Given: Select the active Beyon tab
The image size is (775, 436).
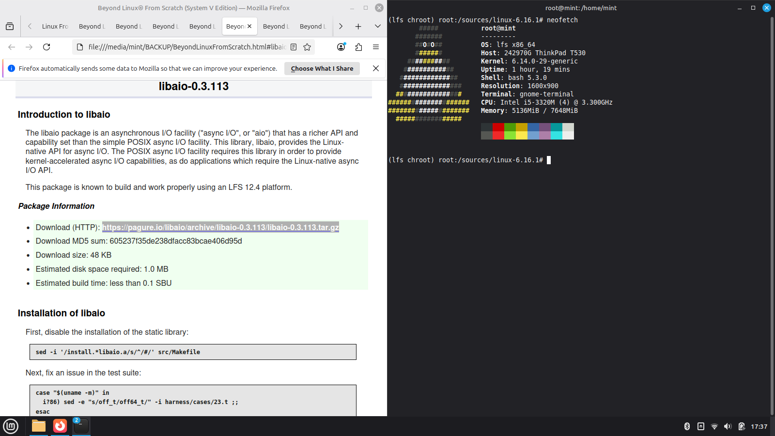Looking at the screenshot, I should [x=235, y=26].
